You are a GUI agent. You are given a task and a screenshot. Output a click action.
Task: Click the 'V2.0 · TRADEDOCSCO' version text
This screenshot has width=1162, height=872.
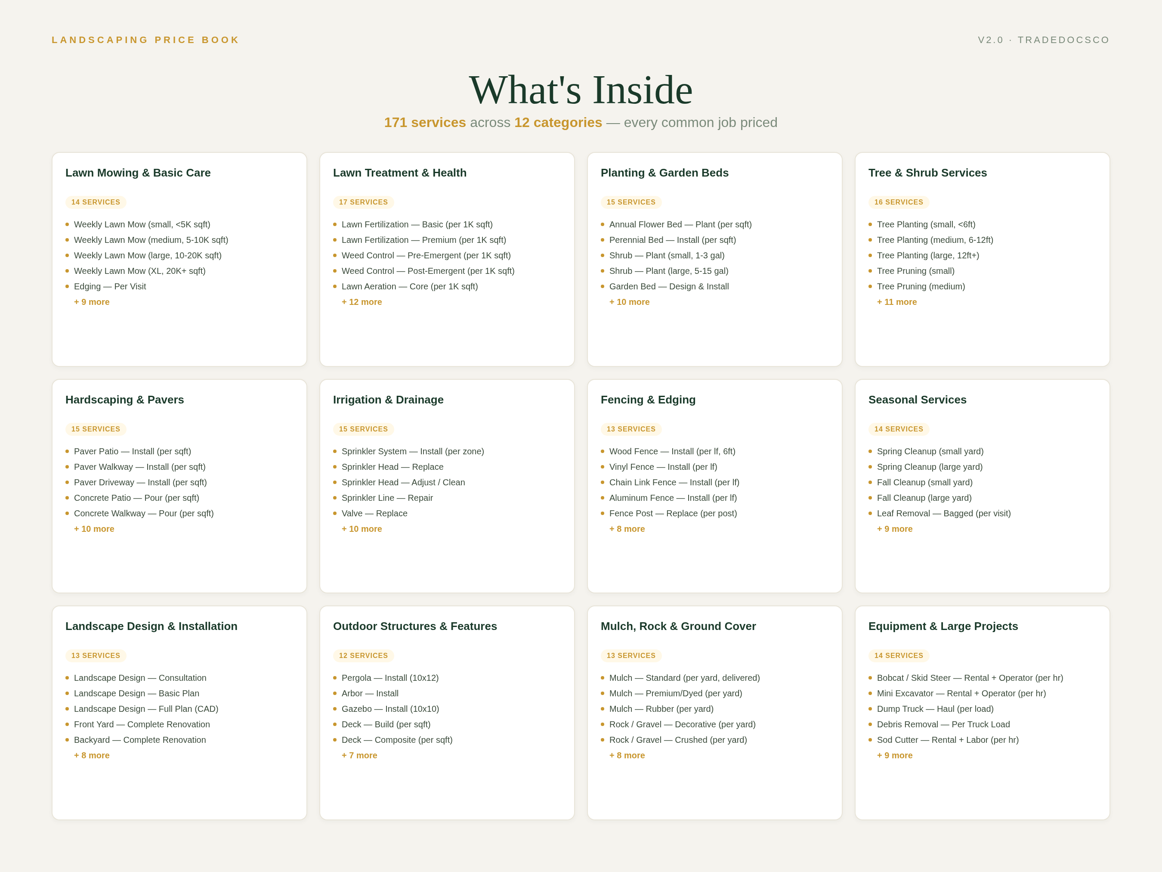pos(1043,40)
